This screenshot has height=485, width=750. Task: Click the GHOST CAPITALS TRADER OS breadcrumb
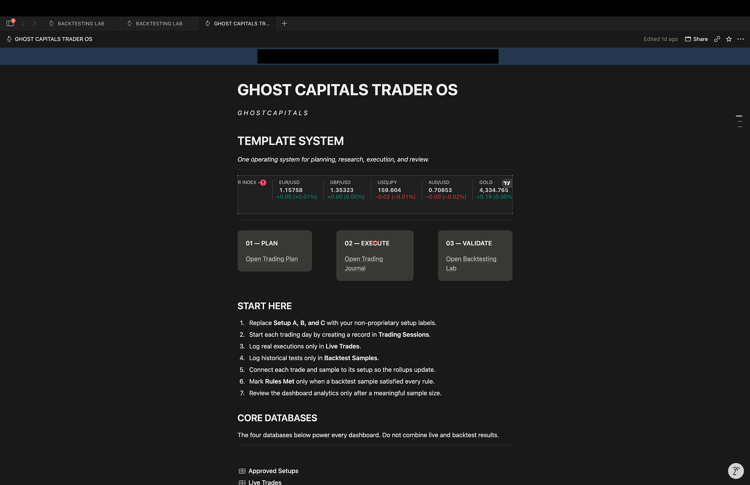[x=54, y=39]
